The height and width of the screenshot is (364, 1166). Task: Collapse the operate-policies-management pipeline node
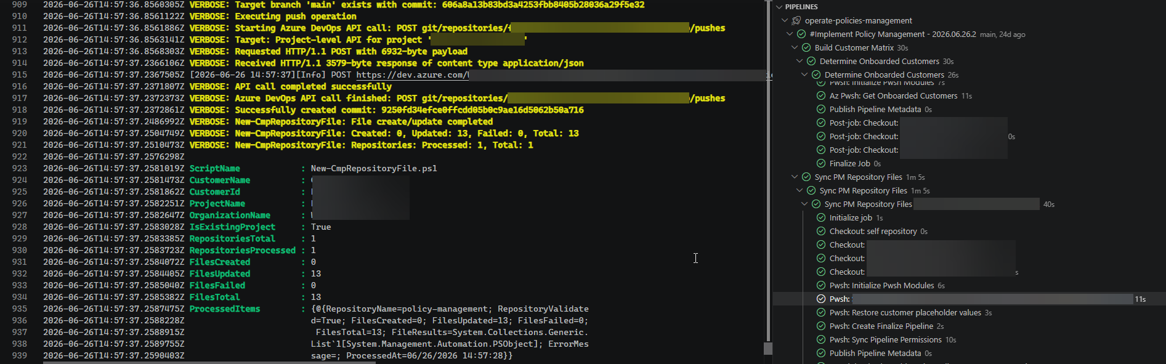785,20
